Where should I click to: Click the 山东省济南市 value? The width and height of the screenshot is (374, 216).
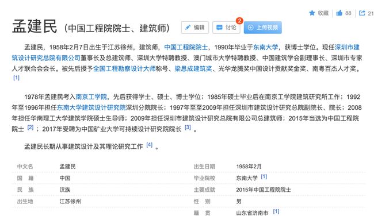(x=252, y=213)
